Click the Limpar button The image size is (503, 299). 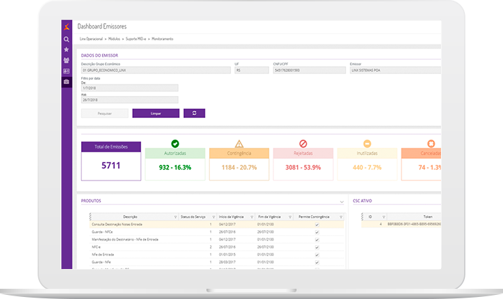[x=155, y=113]
